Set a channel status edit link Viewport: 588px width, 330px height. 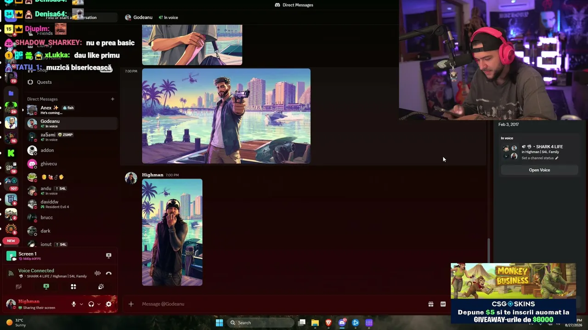540,158
